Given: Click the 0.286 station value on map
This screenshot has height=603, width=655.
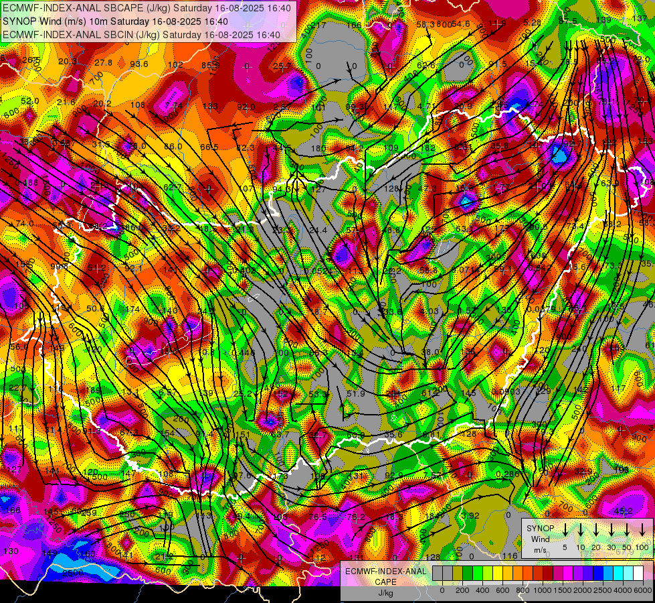Looking at the screenshot, I should 508,474.
